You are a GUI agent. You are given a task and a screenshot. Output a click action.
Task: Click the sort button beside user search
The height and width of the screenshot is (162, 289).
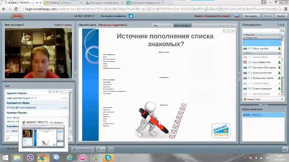pos(282,30)
